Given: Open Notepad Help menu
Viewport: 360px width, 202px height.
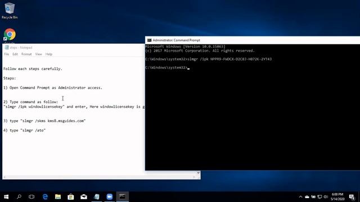Looking at the screenshot, I should (49, 54).
